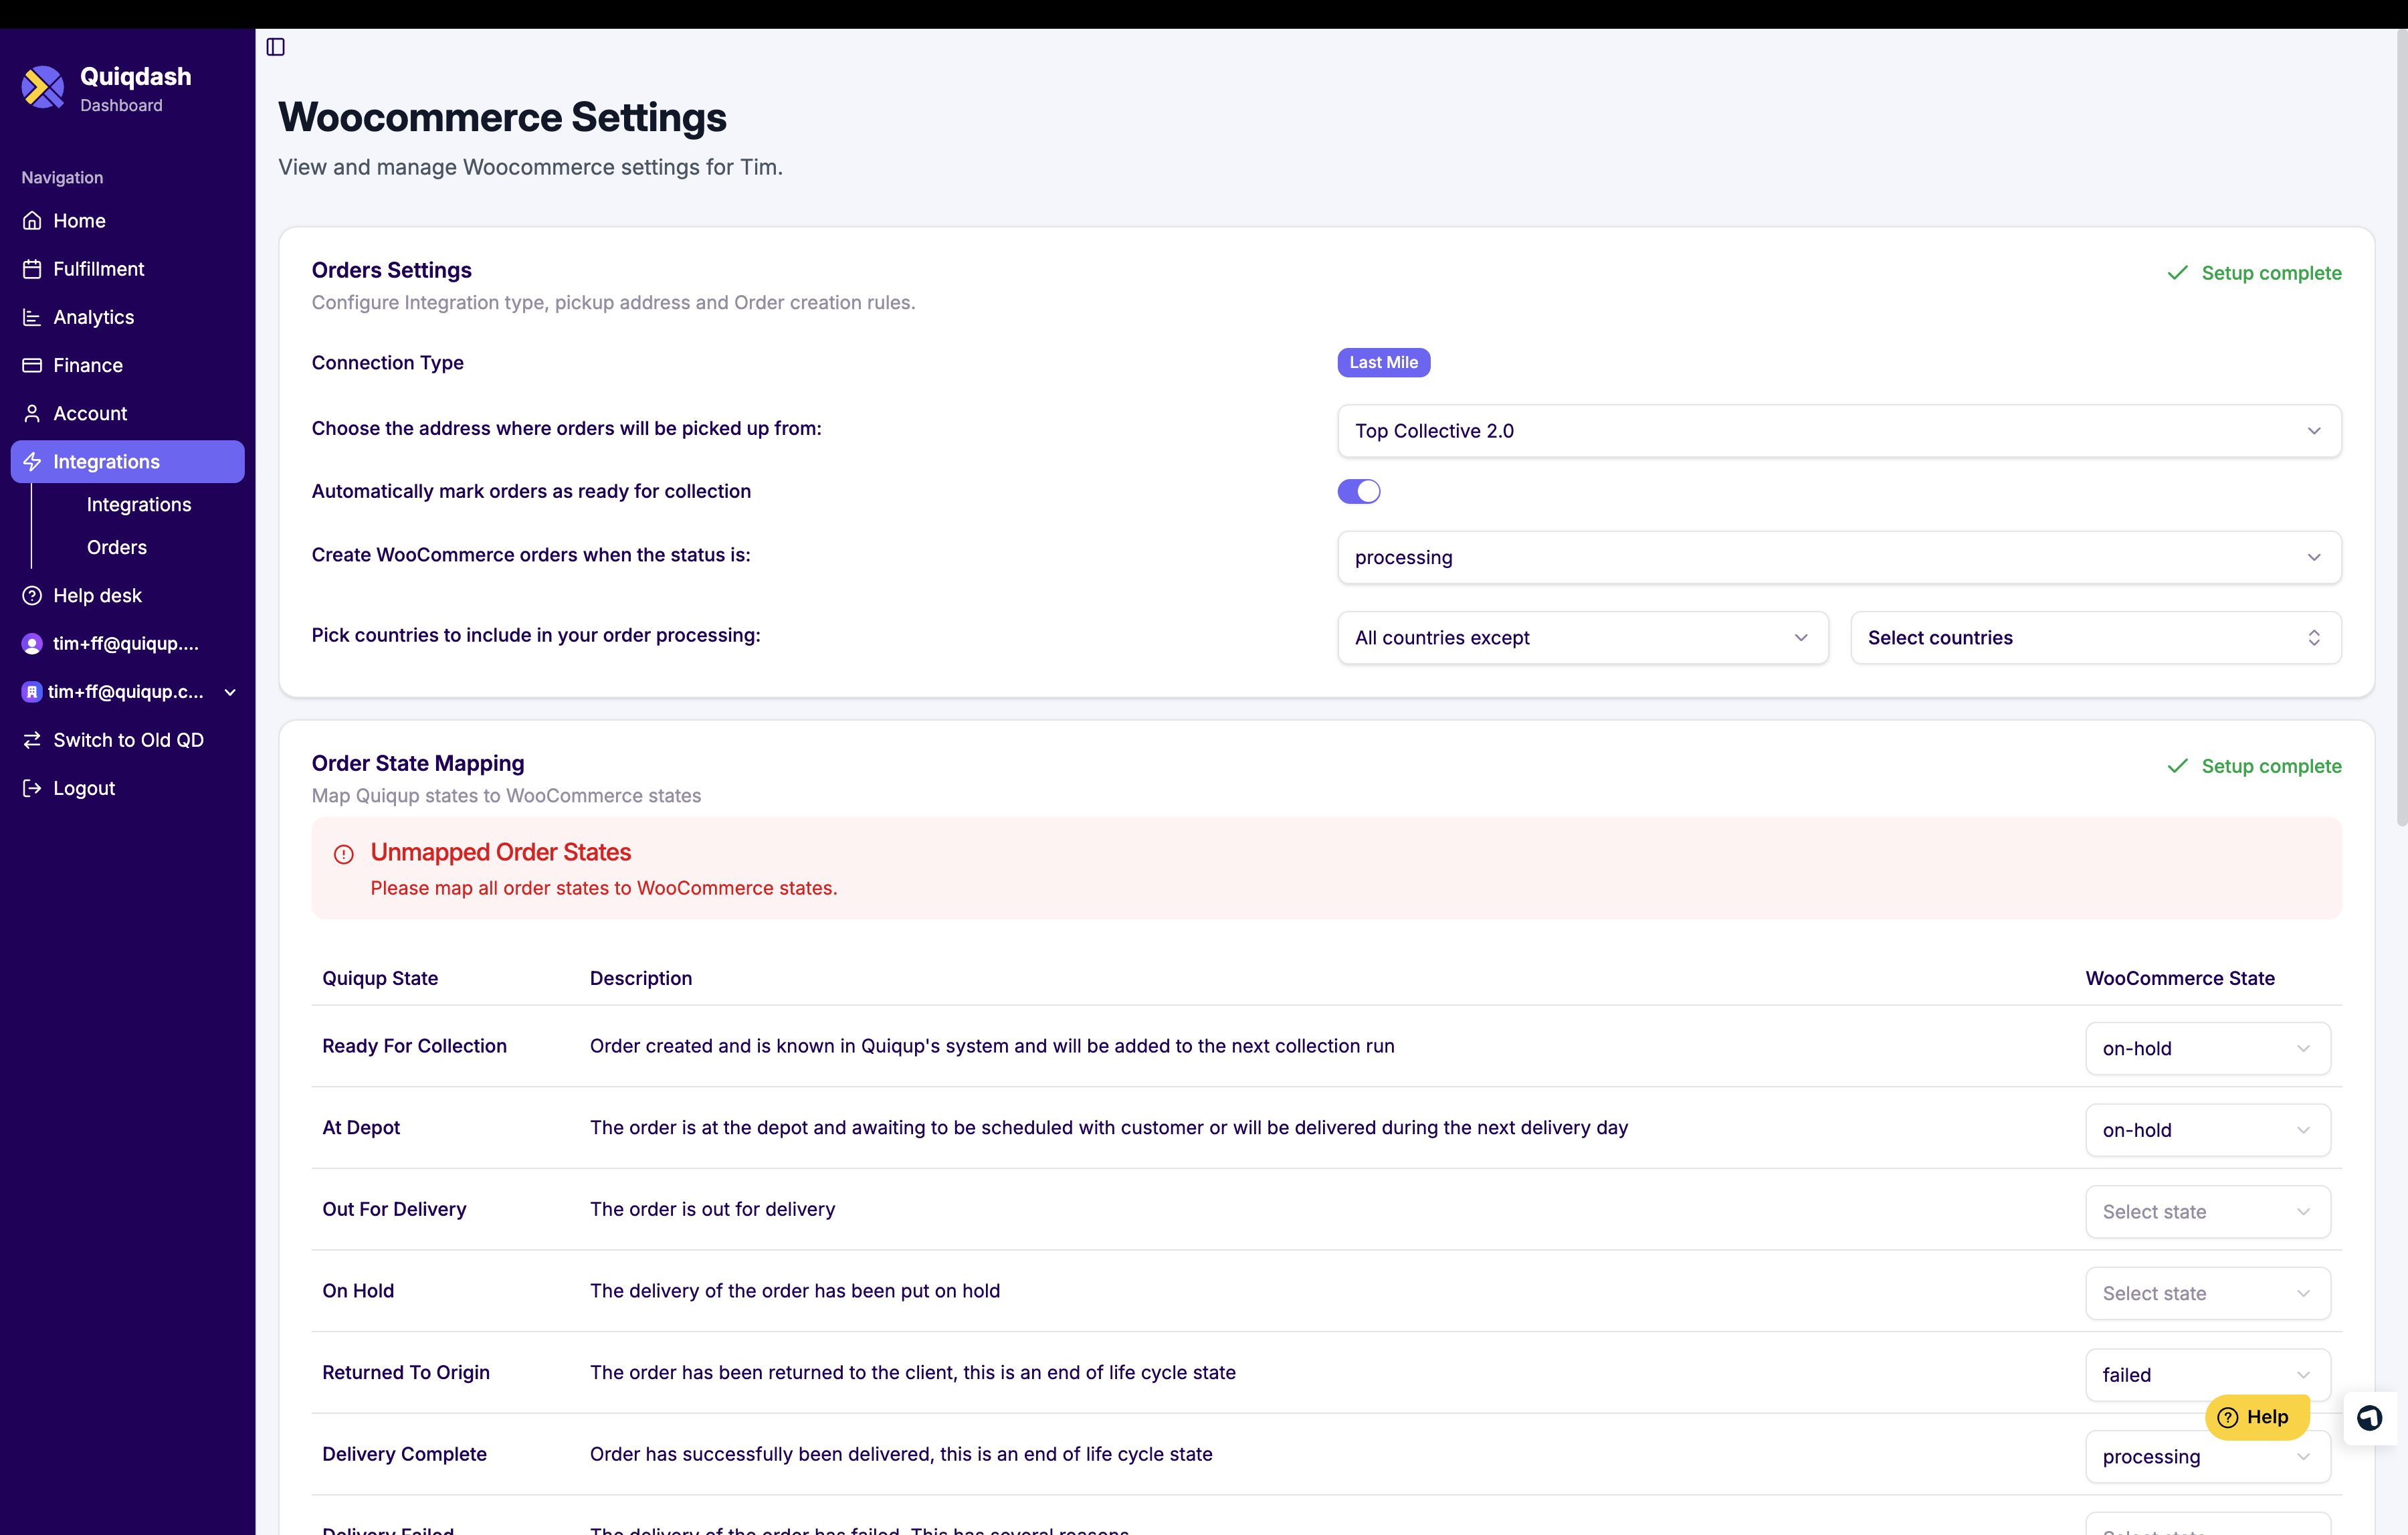Image resolution: width=2408 pixels, height=1535 pixels.
Task: Open the chat bubble icon widget
Action: 2369,1418
